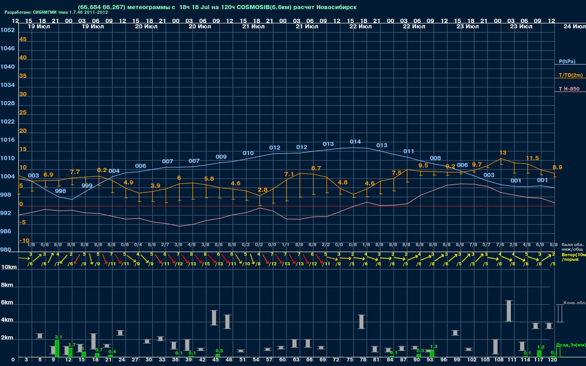This screenshot has height=366, width=586.
Task: Click forecast hour 78 on bottom axis
Action: pos(363,360)
